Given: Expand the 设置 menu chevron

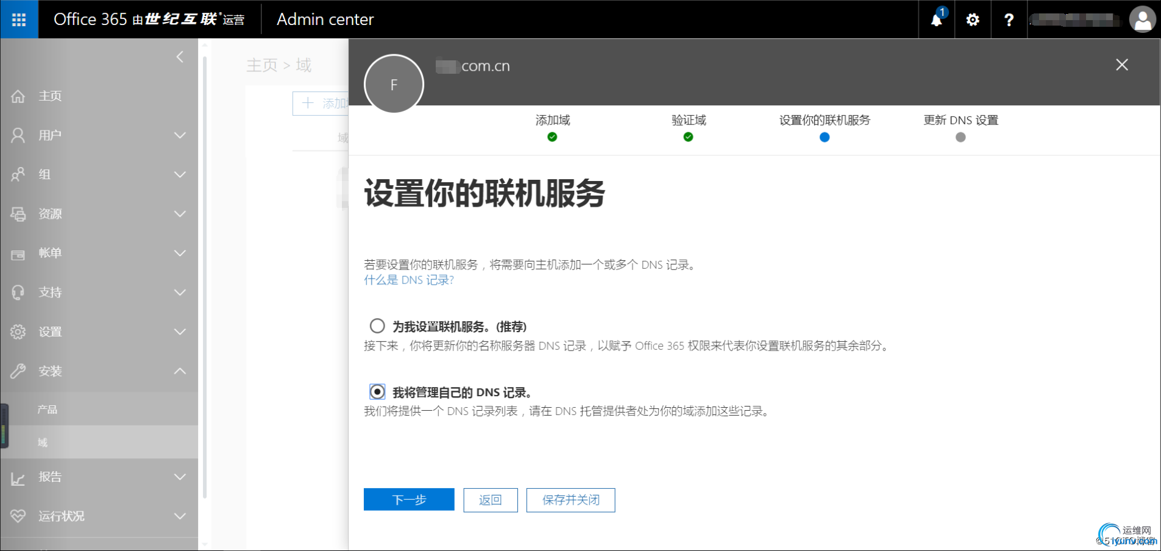Looking at the screenshot, I should 180,332.
